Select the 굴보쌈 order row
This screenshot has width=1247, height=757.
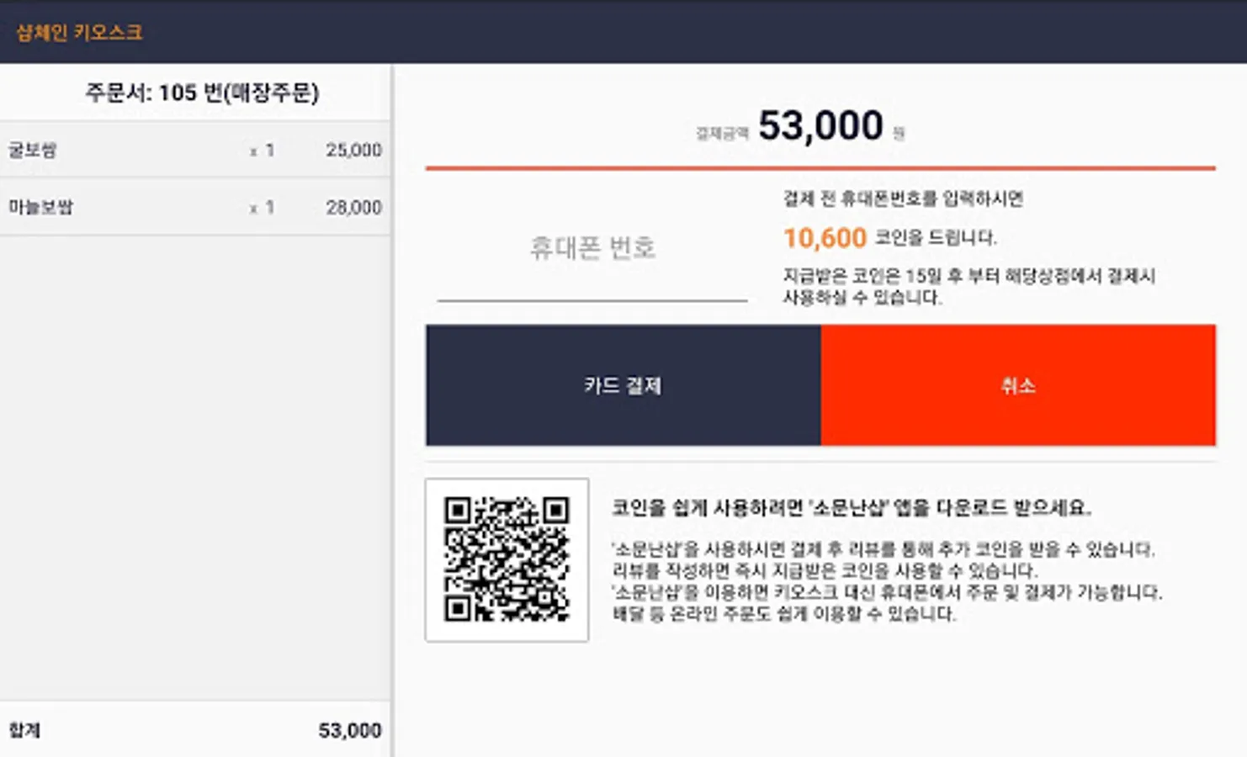[x=195, y=150]
